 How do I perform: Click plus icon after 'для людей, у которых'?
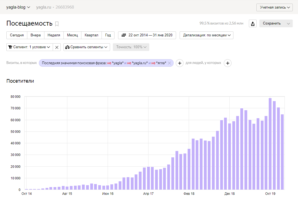tap(227, 63)
